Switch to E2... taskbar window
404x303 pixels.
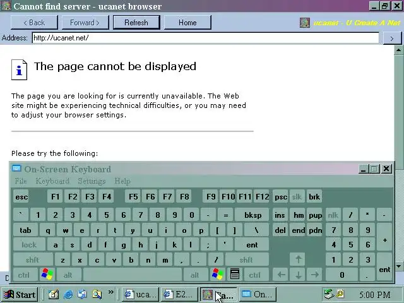point(179,295)
